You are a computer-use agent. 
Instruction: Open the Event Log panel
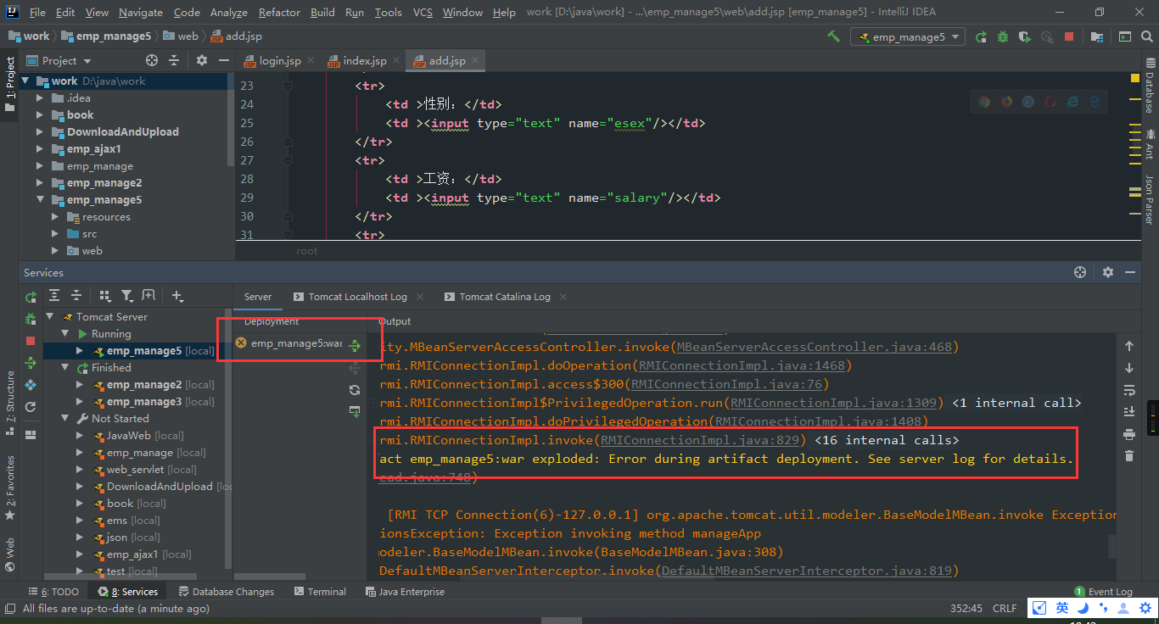tap(1103, 592)
